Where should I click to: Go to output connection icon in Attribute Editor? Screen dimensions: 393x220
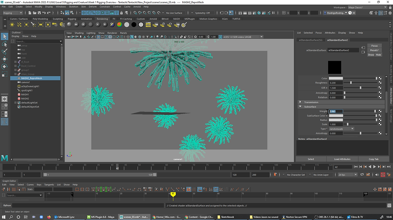click(x=363, y=52)
